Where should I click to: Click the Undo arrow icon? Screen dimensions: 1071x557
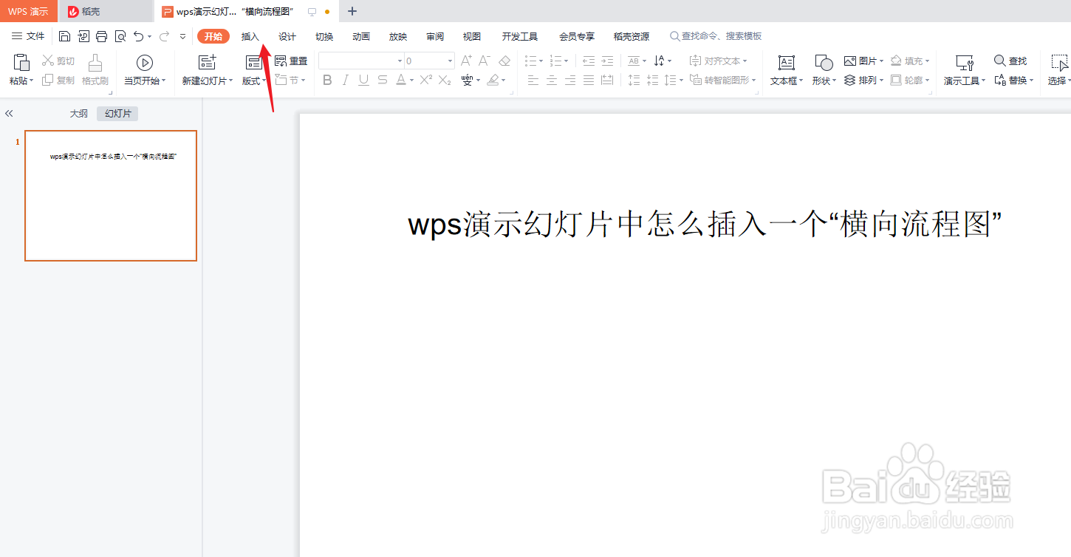(x=138, y=36)
